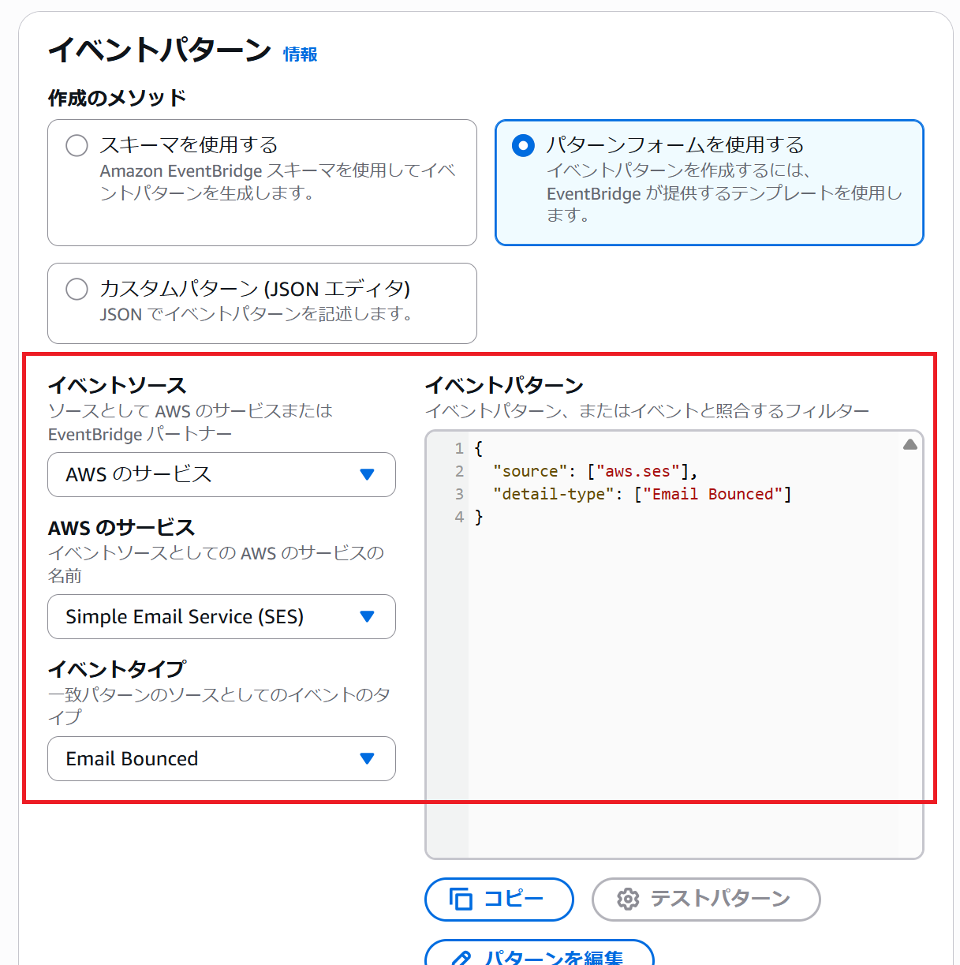Open the イベントソース dropdown showing AWS のサービス

221,474
